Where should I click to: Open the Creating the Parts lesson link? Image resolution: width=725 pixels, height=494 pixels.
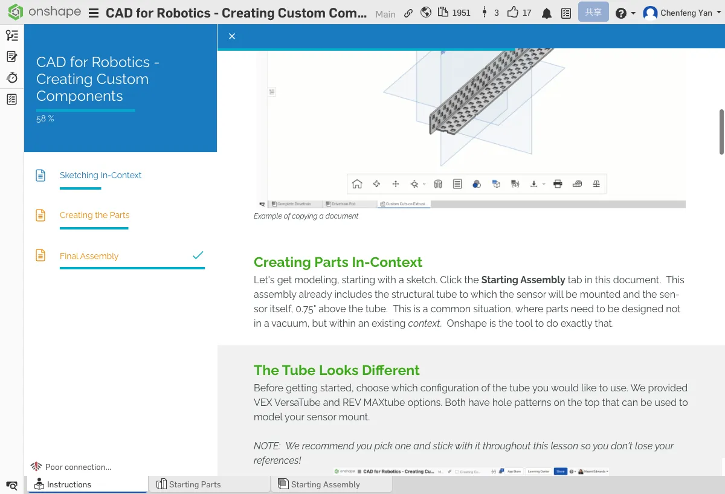pos(94,215)
